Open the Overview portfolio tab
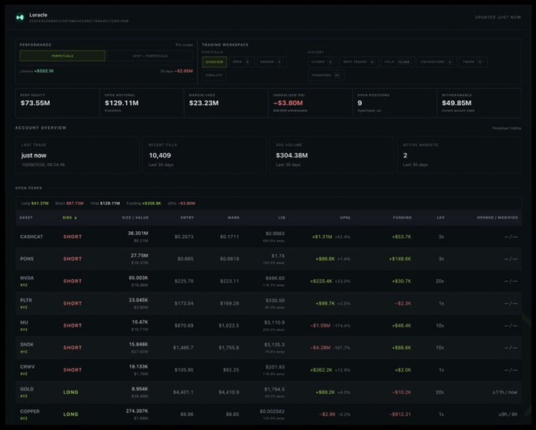 point(214,62)
